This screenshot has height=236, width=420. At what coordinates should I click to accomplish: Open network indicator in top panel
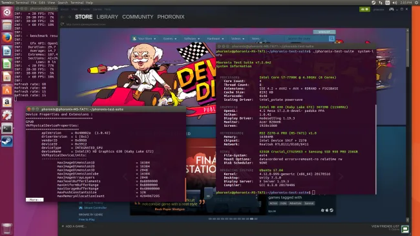[381, 3]
